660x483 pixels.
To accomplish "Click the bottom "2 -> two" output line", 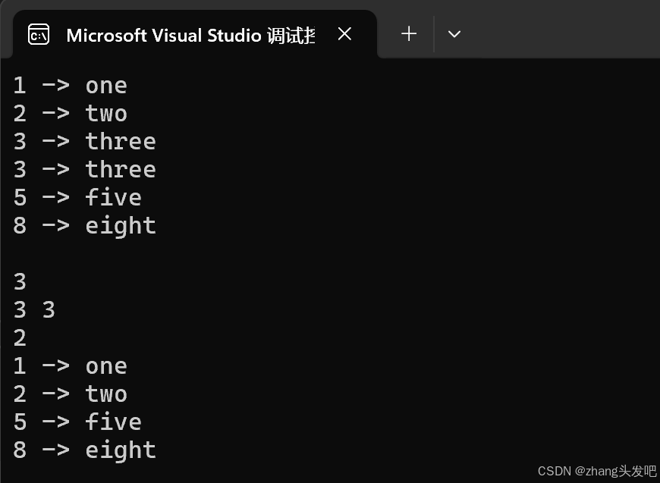I will tap(70, 394).
